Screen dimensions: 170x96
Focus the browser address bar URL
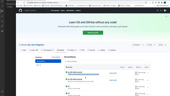tap(44, 3)
